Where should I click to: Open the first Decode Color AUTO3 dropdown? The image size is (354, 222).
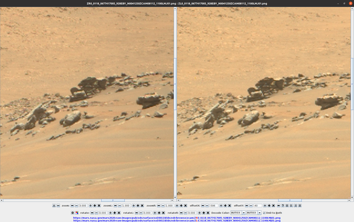(x=237, y=213)
